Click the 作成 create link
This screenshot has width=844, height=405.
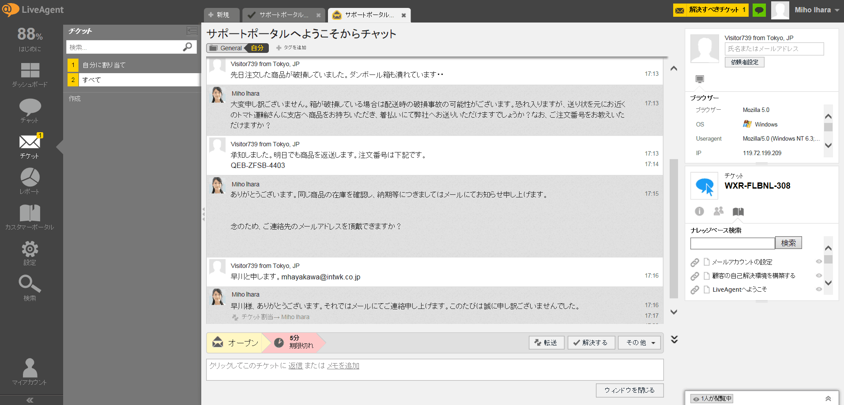pyautogui.click(x=75, y=99)
